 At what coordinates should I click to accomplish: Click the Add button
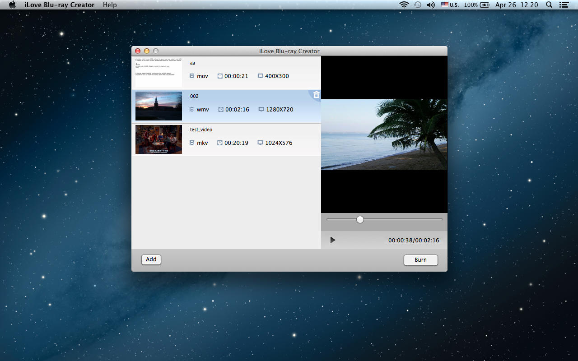[x=151, y=259]
